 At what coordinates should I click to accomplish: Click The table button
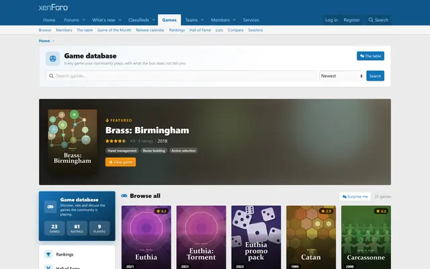click(370, 56)
